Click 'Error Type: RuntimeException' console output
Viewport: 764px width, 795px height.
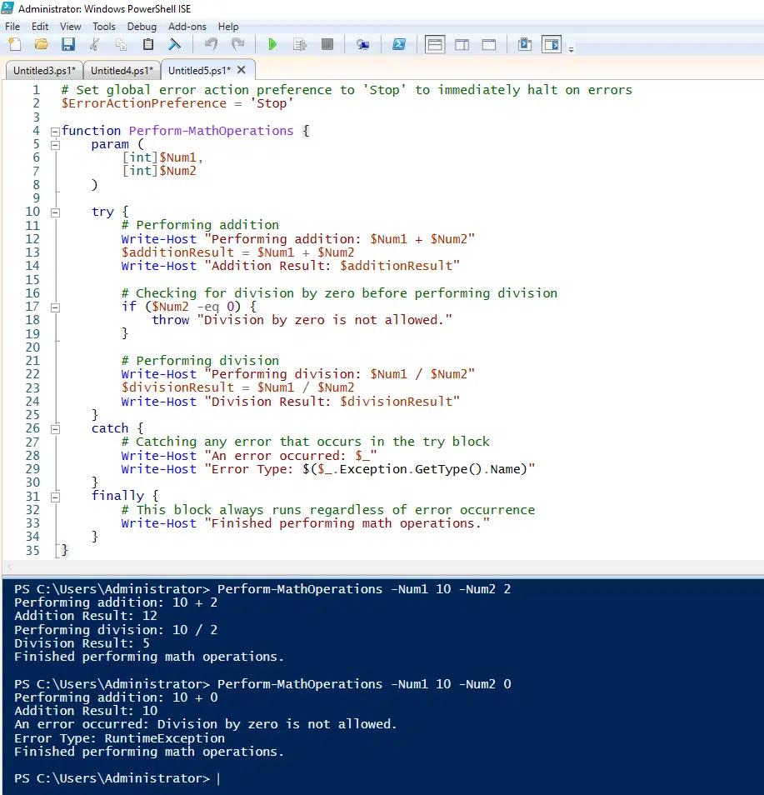pyautogui.click(x=120, y=738)
